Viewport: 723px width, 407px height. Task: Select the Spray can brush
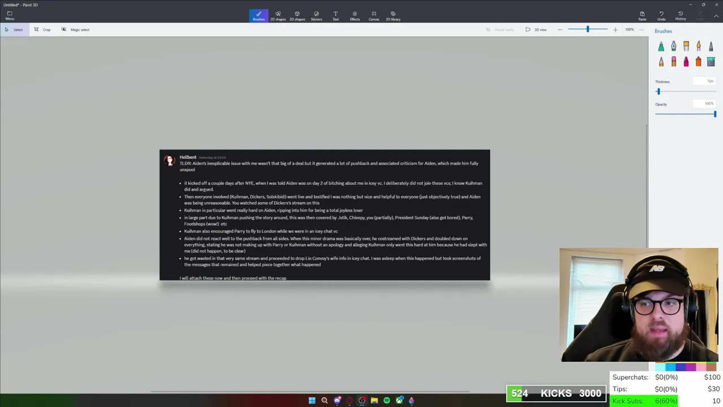698,62
